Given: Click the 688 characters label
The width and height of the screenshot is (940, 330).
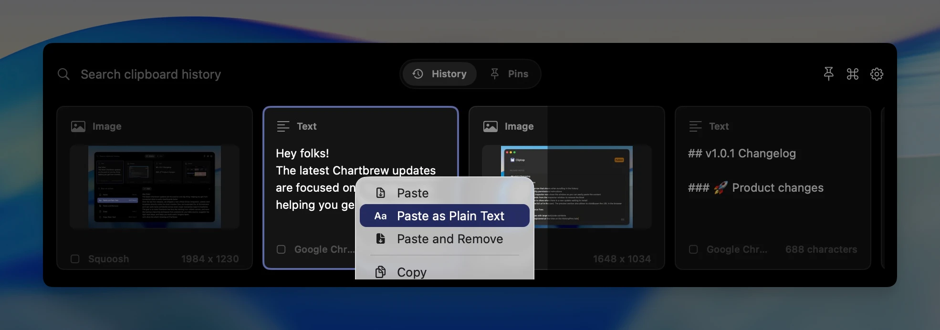Looking at the screenshot, I should (821, 249).
